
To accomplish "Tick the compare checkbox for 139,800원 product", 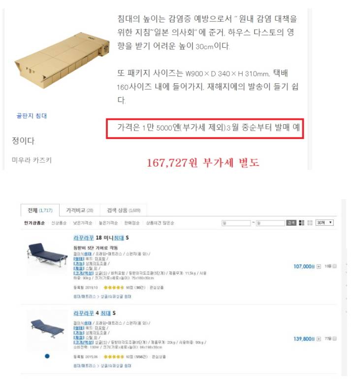I will tap(335, 339).
